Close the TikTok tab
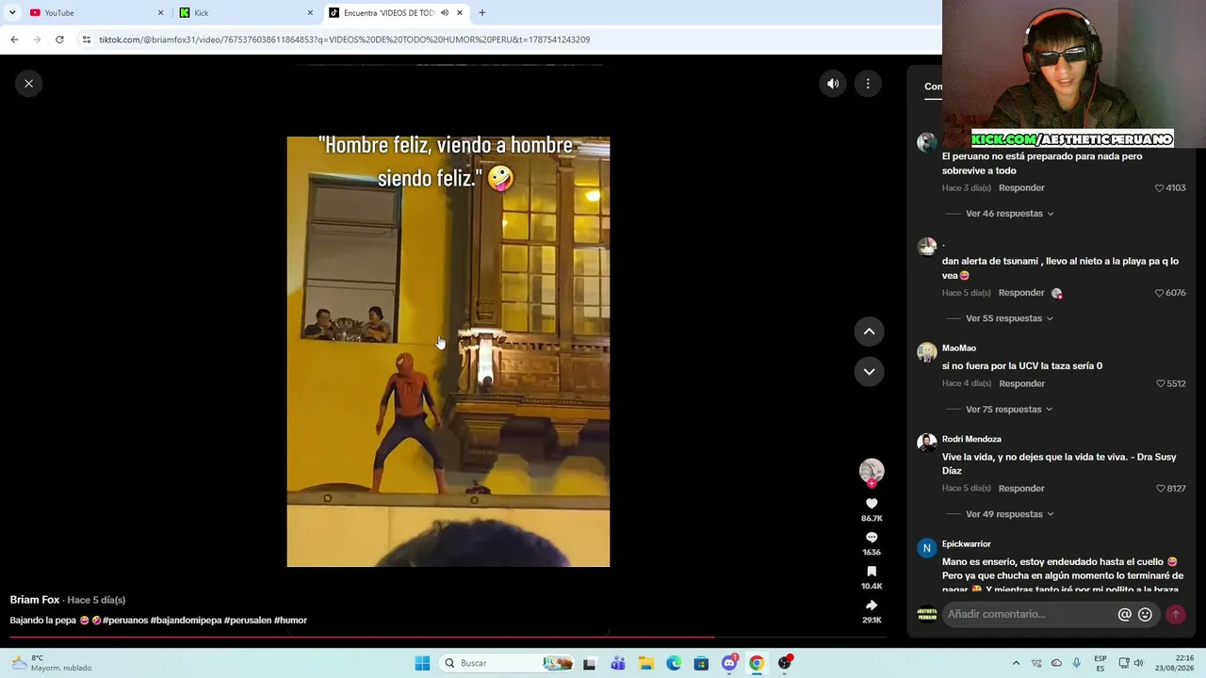Image resolution: width=1206 pixels, height=678 pixels. point(460,13)
